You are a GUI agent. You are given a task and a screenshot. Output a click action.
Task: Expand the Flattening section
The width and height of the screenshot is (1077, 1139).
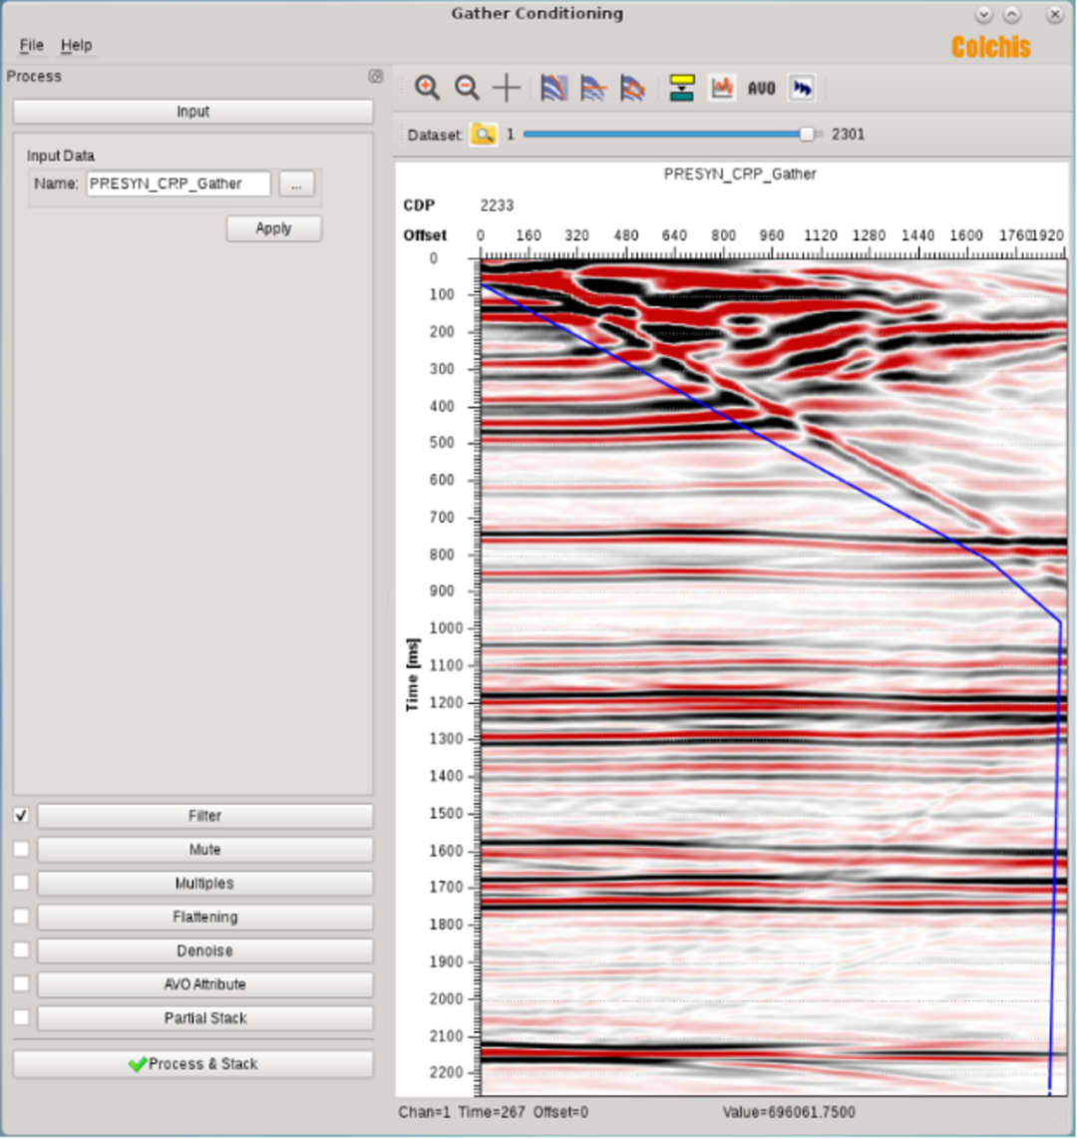click(204, 917)
